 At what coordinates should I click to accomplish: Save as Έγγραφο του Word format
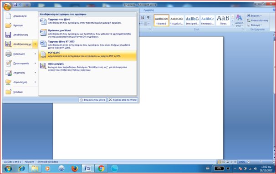(87, 22)
